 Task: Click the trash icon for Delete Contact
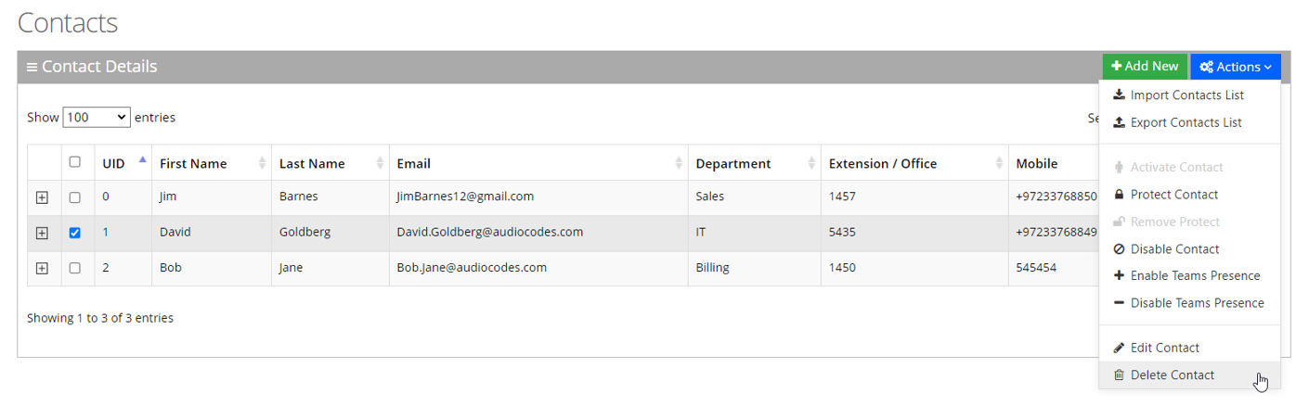[x=1119, y=375]
